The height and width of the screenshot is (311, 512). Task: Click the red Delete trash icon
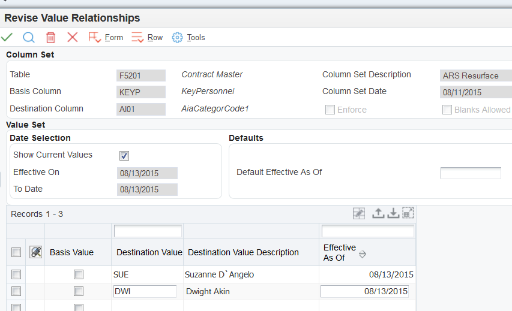click(51, 37)
